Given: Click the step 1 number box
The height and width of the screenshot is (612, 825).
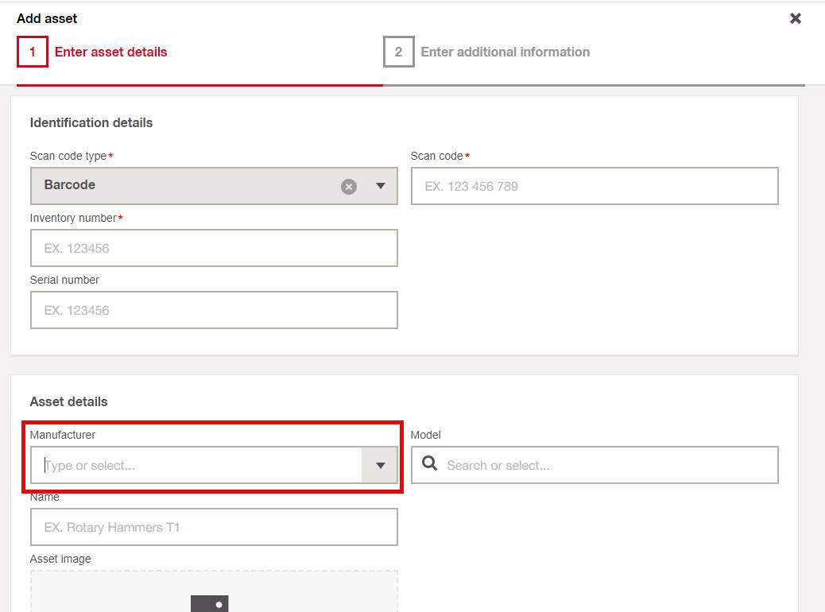Looking at the screenshot, I should pyautogui.click(x=33, y=52).
